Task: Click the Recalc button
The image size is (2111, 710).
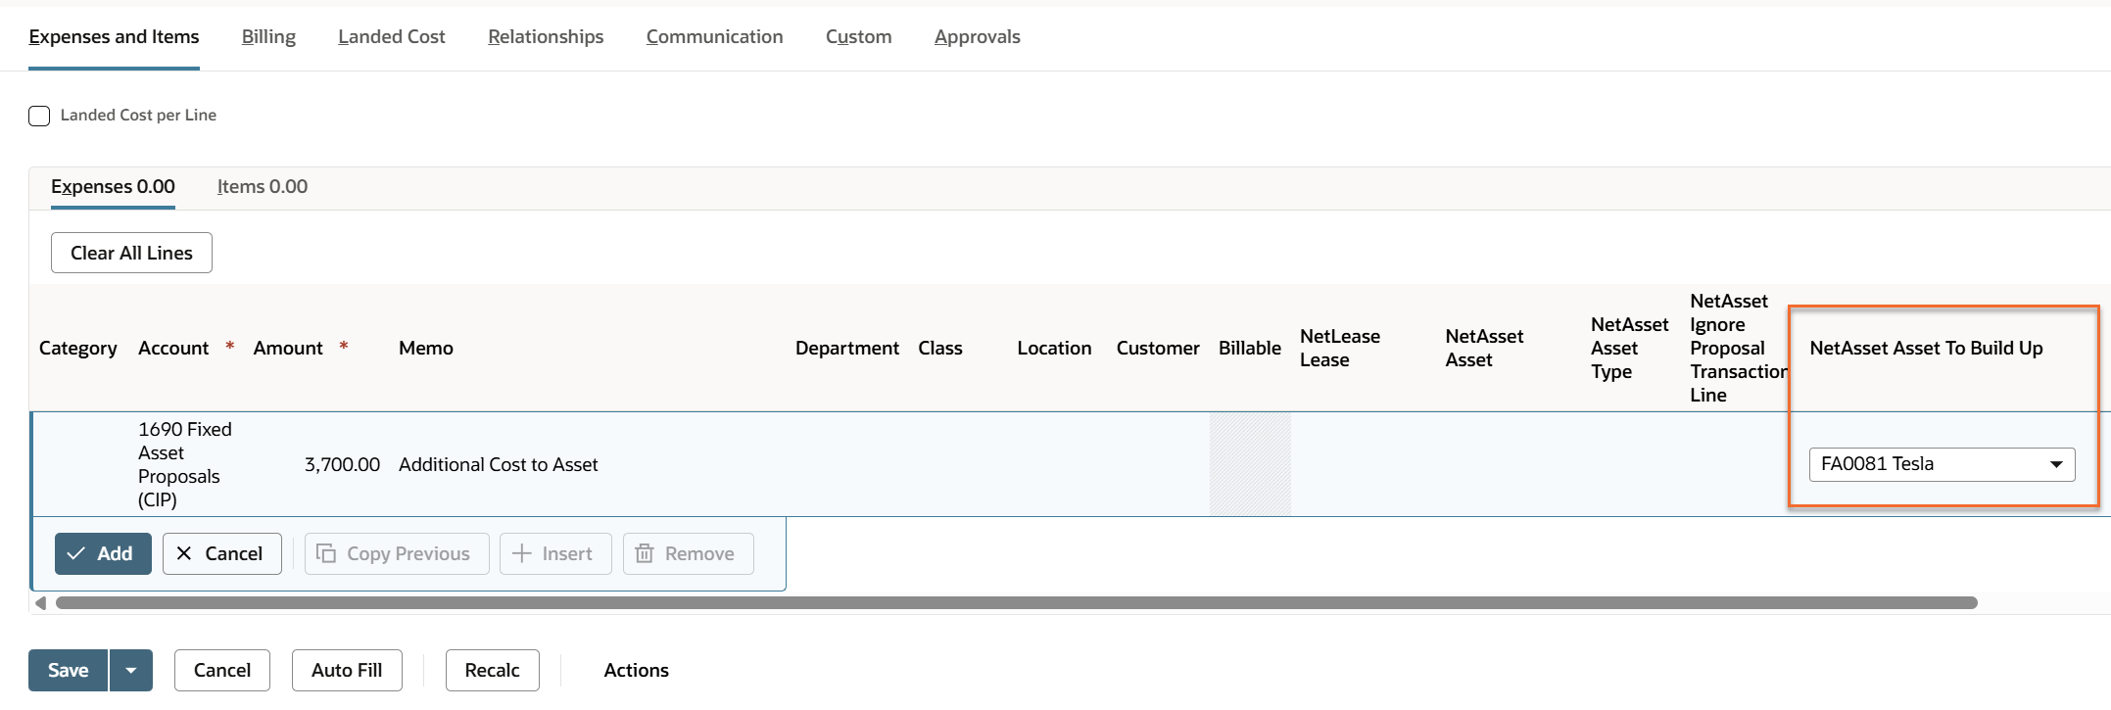Action: (x=492, y=670)
